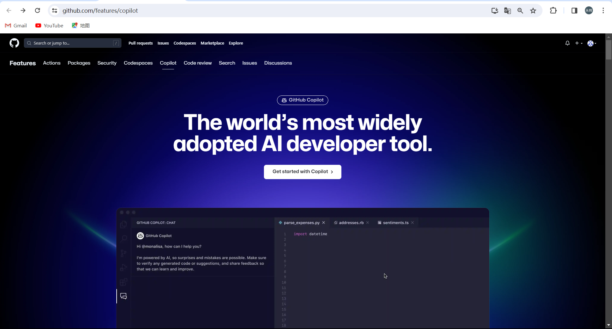Close the parse_expenses.py tab
The image size is (612, 329).
(324, 223)
